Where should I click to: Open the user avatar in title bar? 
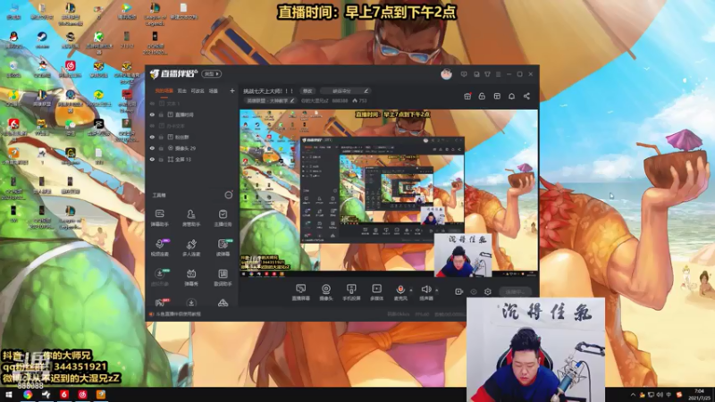(x=446, y=74)
